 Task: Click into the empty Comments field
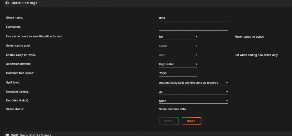(193, 27)
